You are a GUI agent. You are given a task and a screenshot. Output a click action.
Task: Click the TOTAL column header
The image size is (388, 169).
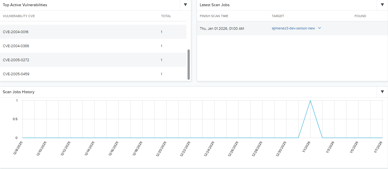pyautogui.click(x=166, y=16)
